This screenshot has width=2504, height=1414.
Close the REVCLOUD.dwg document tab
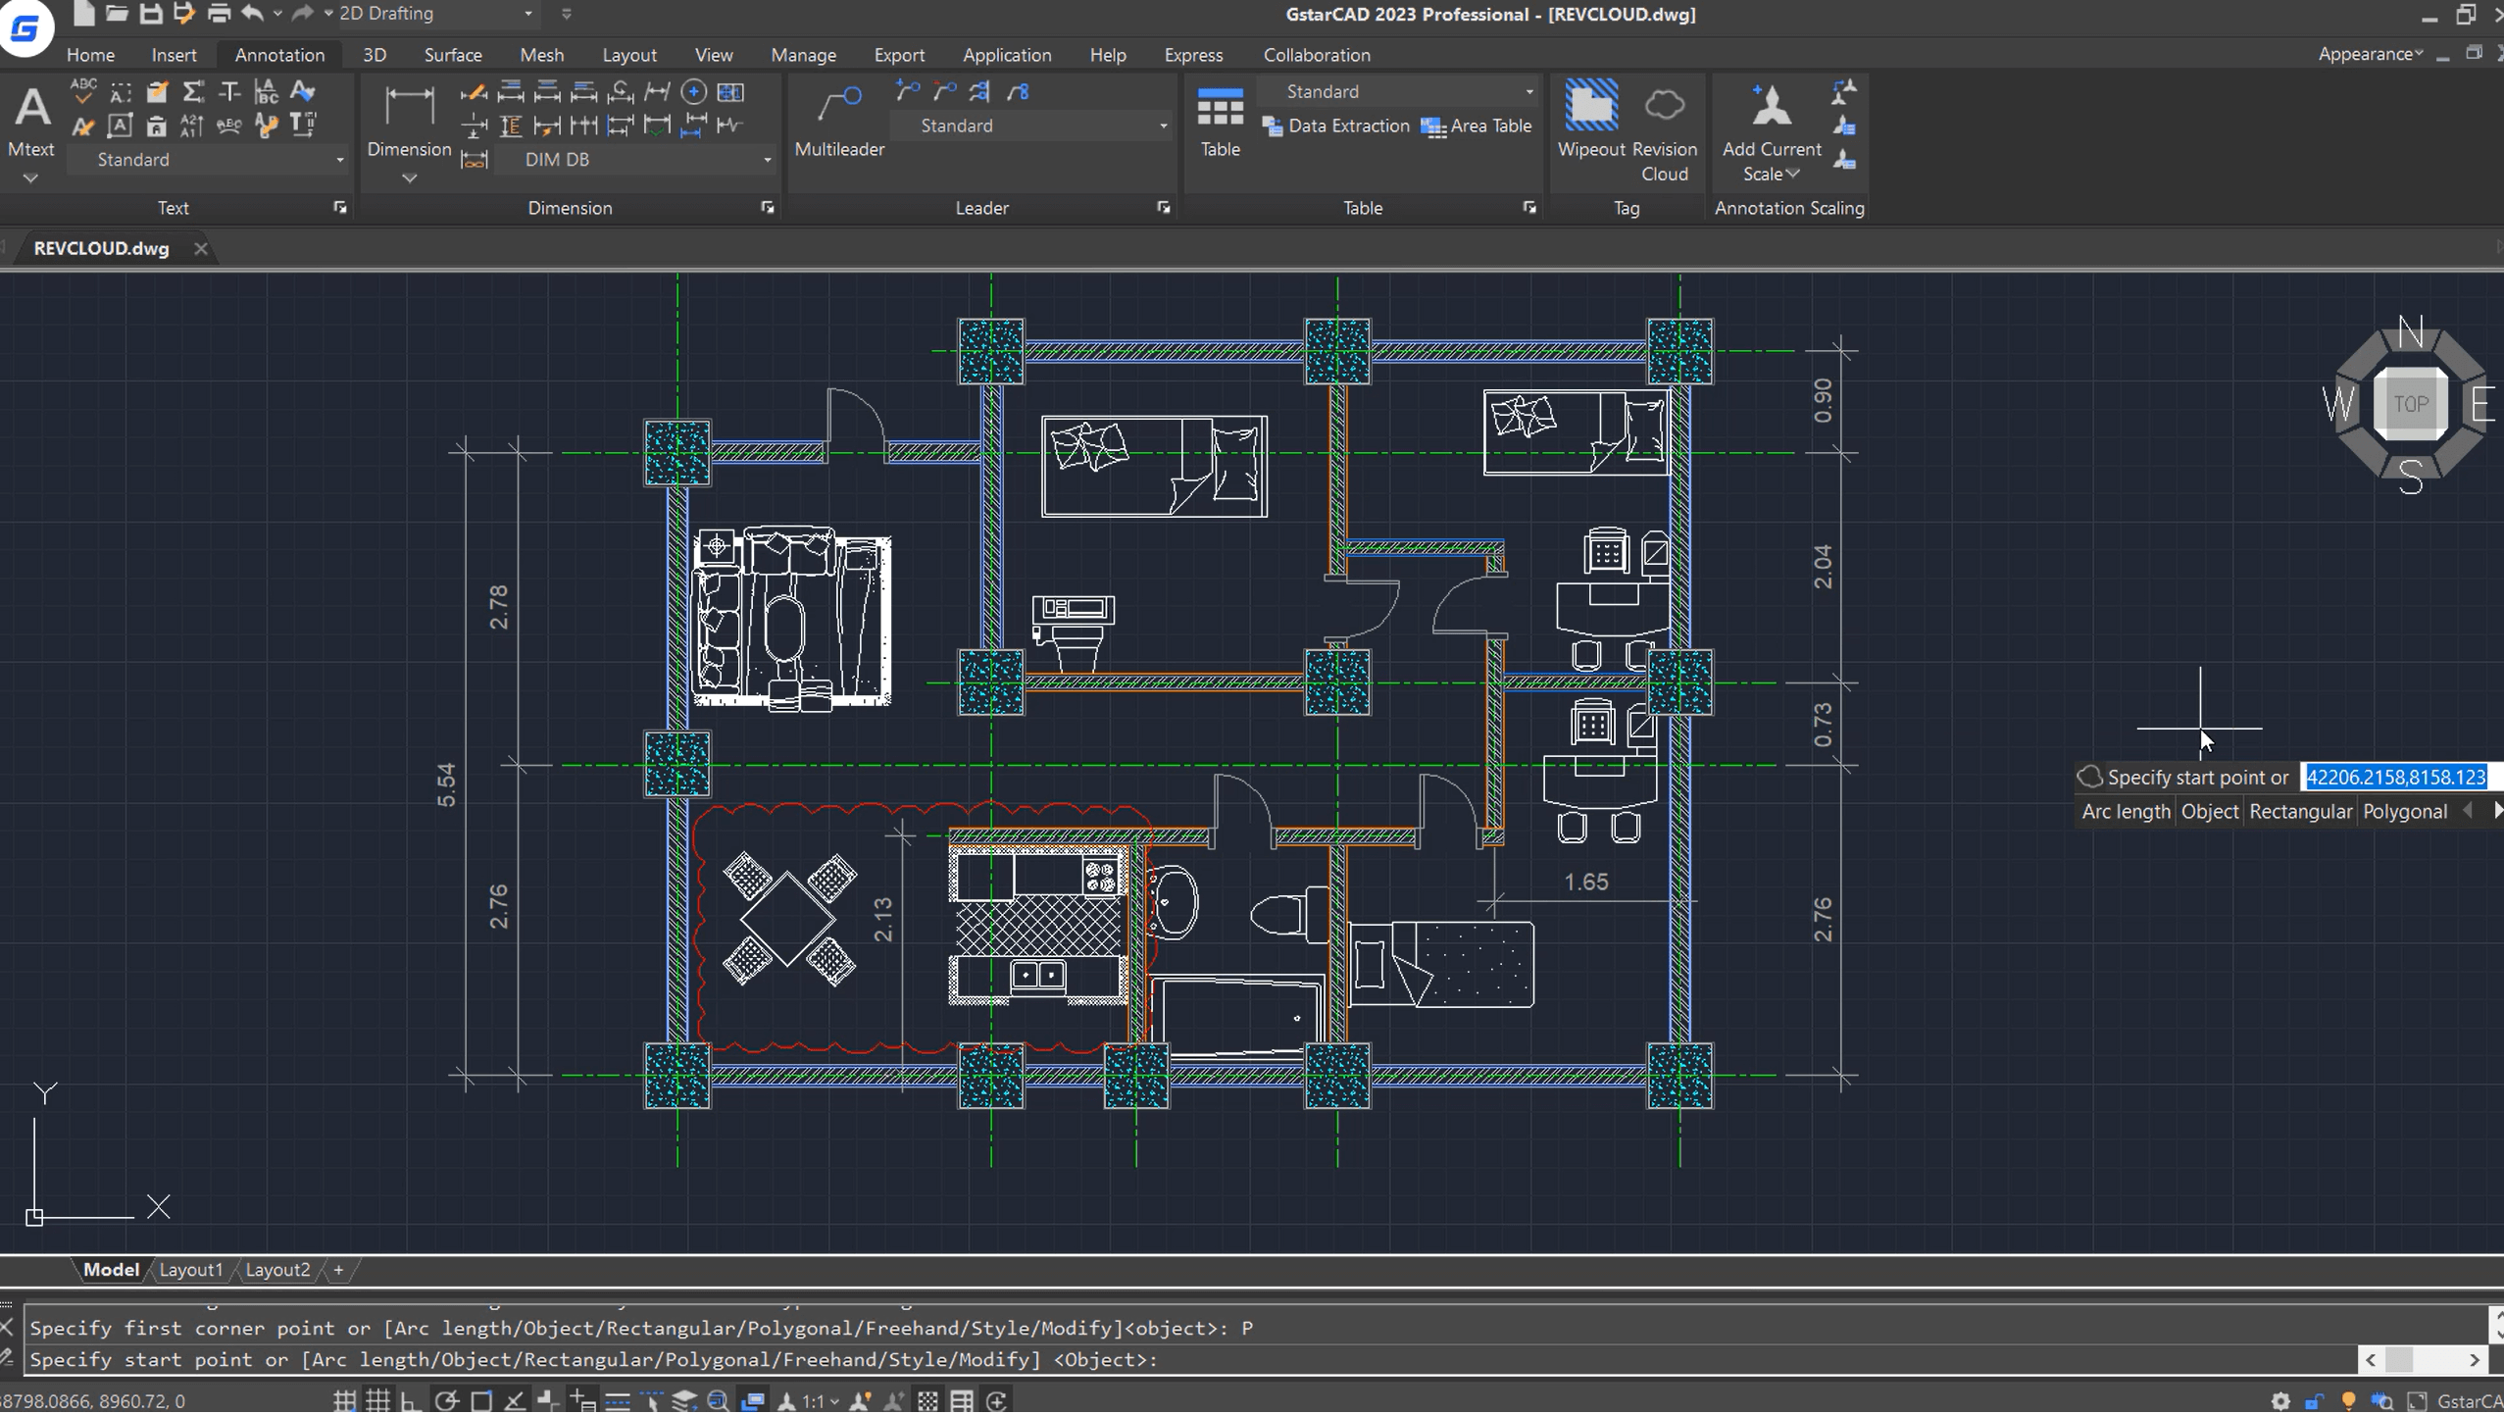click(200, 249)
